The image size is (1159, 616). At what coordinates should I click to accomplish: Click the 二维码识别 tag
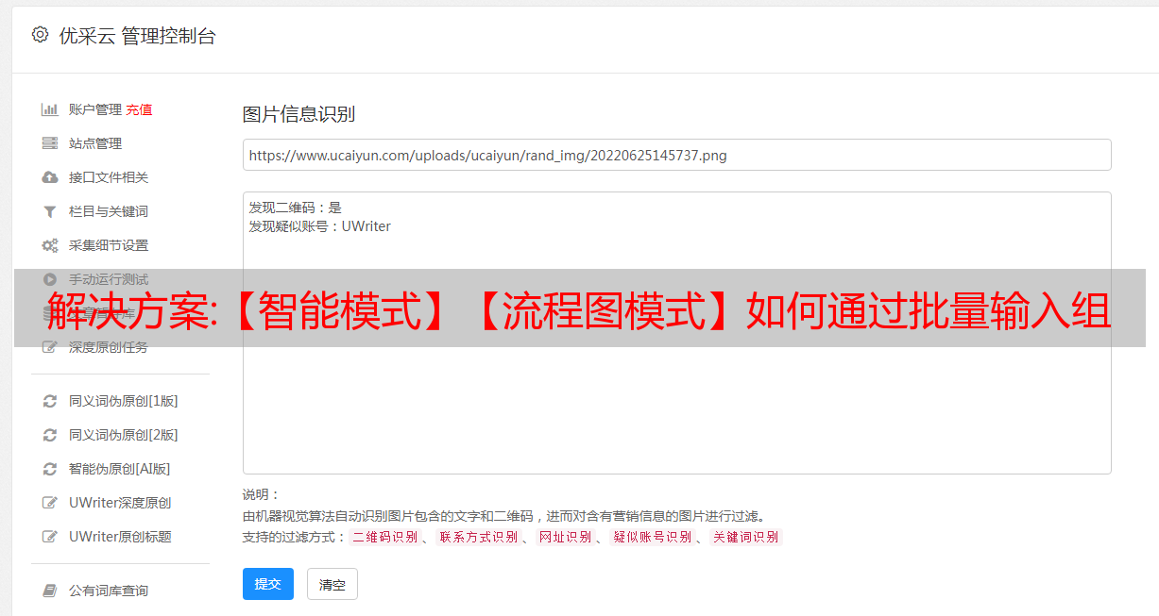pyautogui.click(x=384, y=537)
